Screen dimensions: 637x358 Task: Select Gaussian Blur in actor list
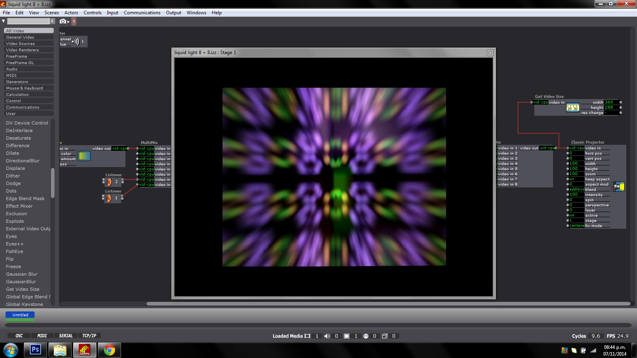coord(22,274)
